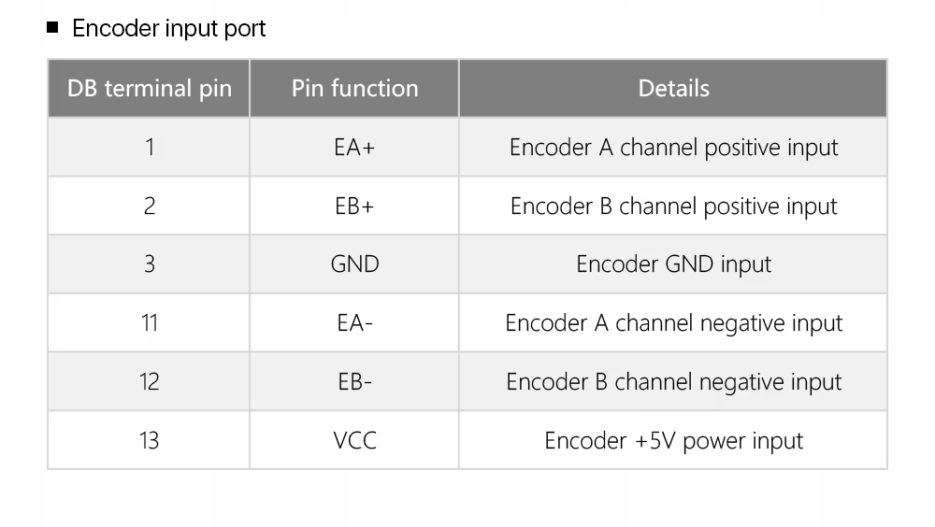The image size is (935, 527).
Task: Click "Encoder +5V power input" text
Action: [673, 440]
